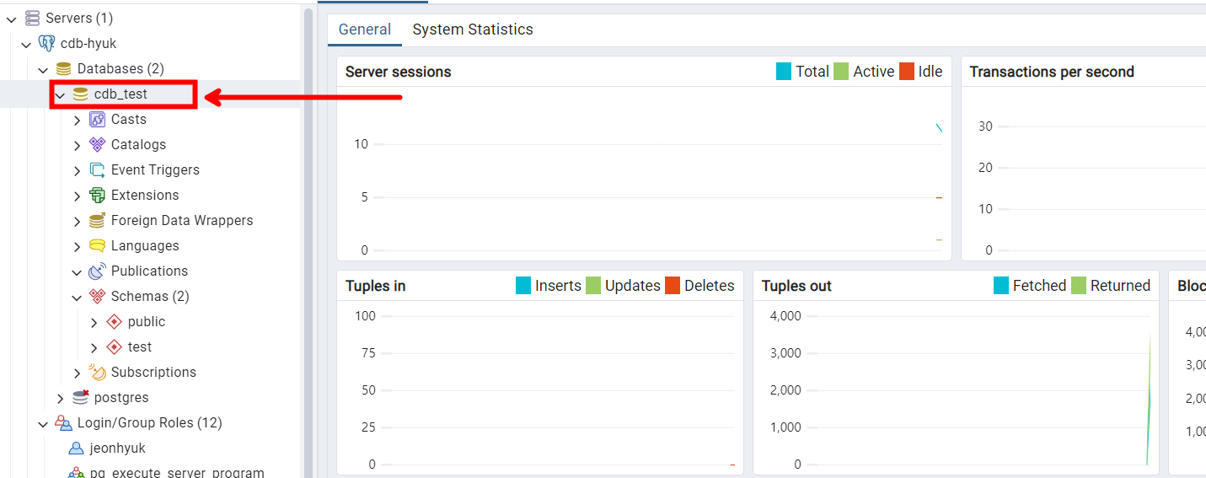The image size is (1206, 478).
Task: Collapse the Servers tree node
Action: pyautogui.click(x=12, y=19)
